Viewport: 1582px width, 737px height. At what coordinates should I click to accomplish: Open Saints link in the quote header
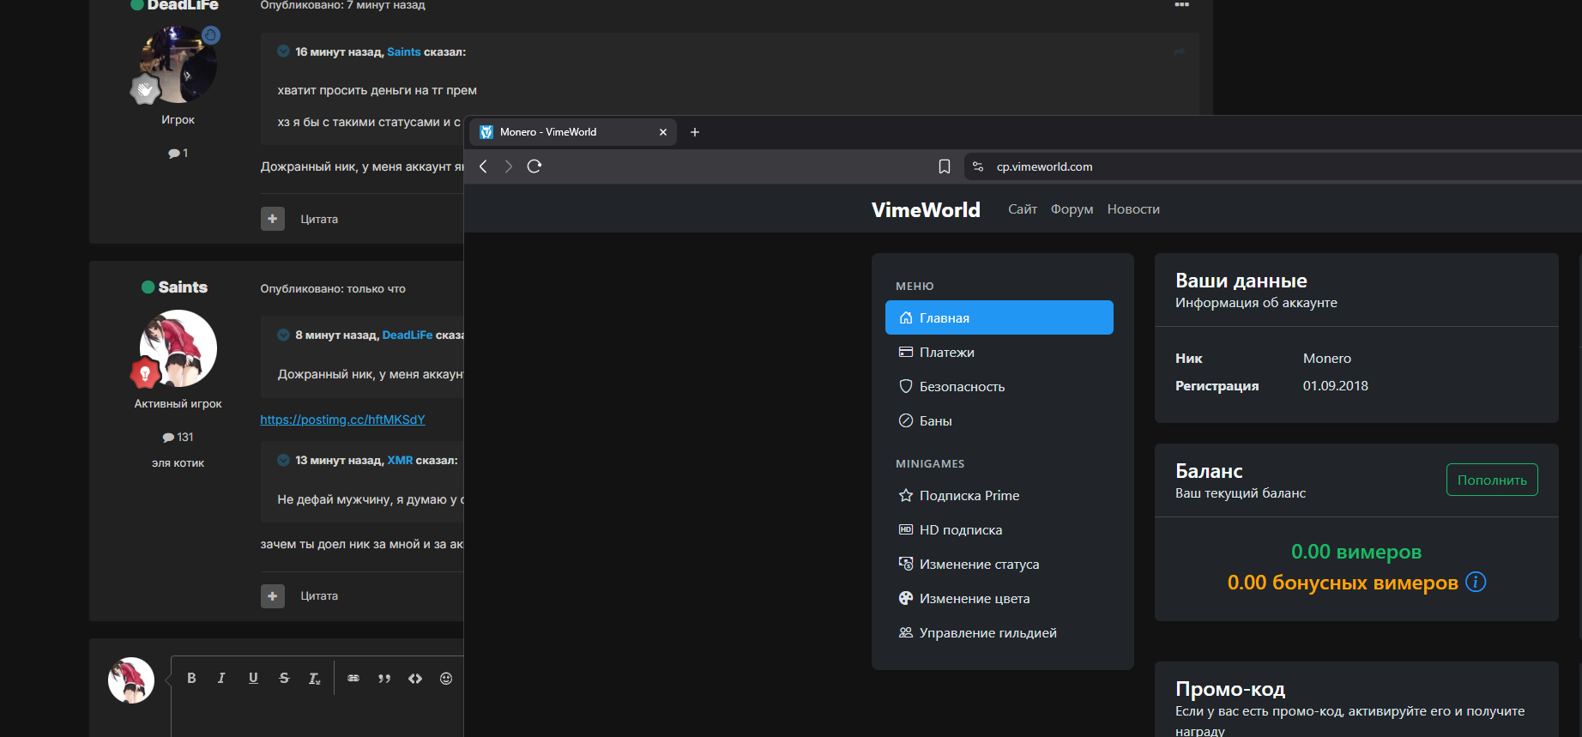(403, 51)
